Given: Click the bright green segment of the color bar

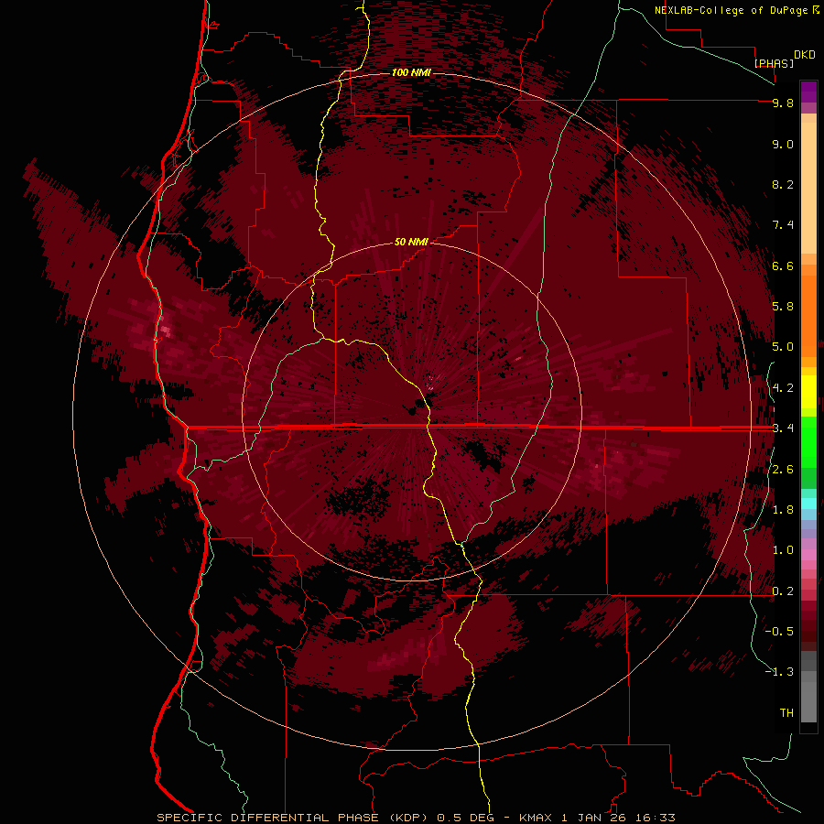Looking at the screenshot, I should click(x=808, y=441).
